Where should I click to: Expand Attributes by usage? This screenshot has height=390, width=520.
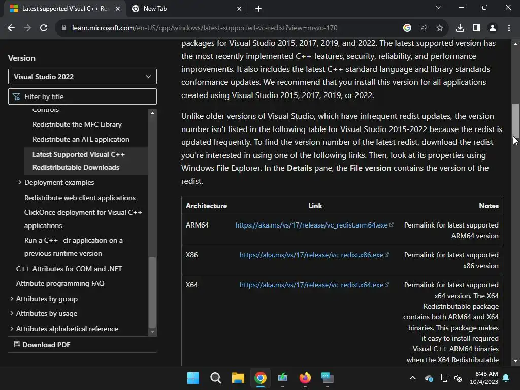coord(12,313)
